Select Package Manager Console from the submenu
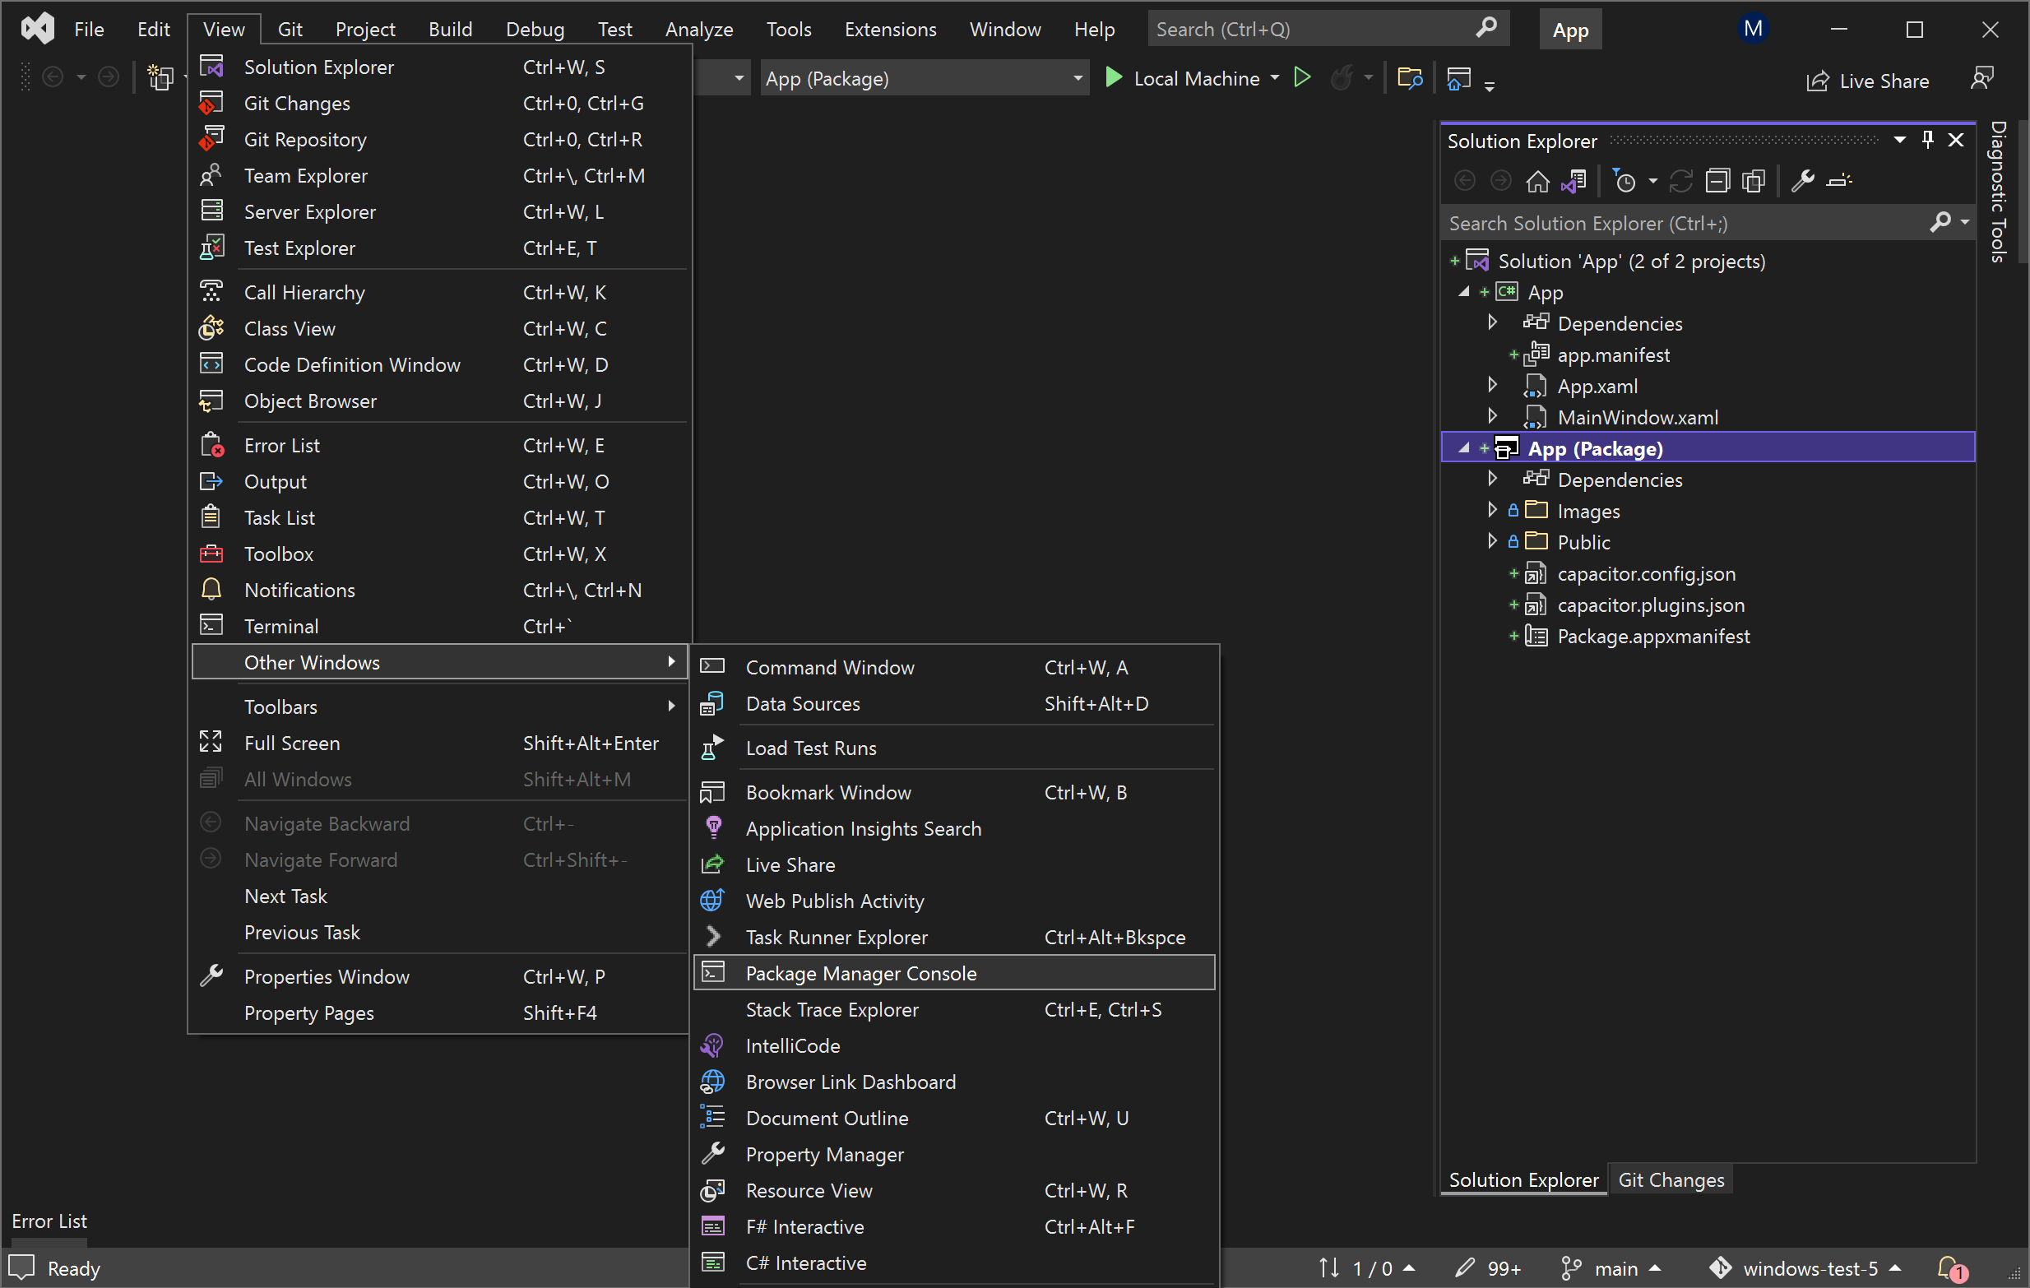Viewport: 2030px width, 1288px height. point(860,973)
